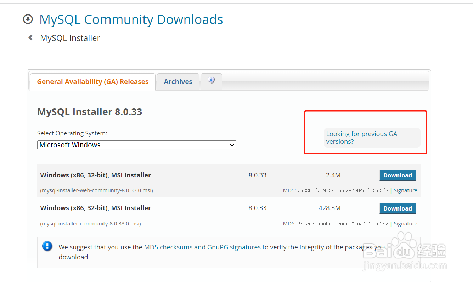The width and height of the screenshot is (473, 282).
Task: Click the MSI Installer title in the 428.3M row
Action: tap(96, 208)
